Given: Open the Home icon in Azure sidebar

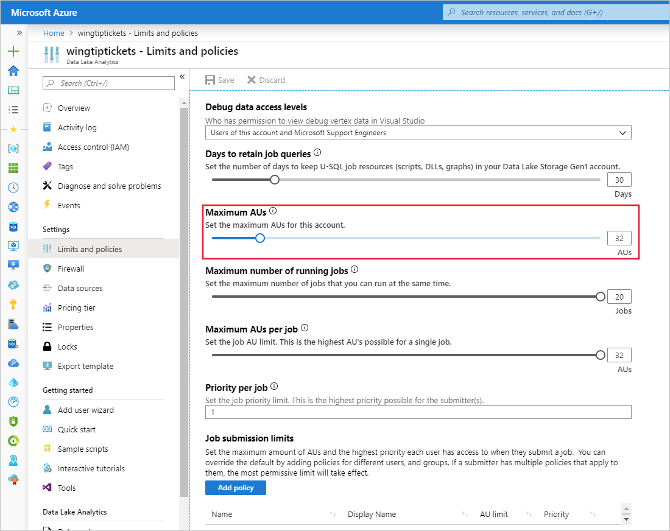Looking at the screenshot, I should 13,71.
